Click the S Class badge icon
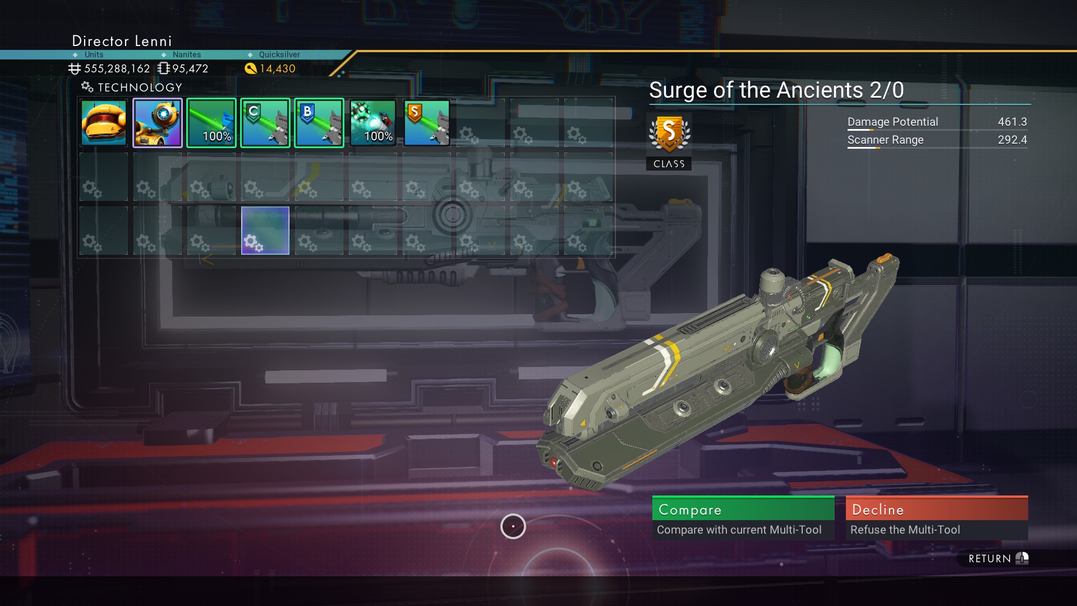Image resolution: width=1077 pixels, height=606 pixels. pos(669,135)
